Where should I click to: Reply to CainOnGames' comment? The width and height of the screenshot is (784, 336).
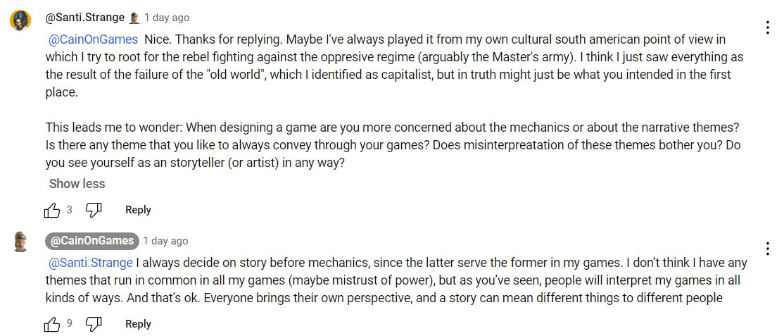click(x=138, y=324)
